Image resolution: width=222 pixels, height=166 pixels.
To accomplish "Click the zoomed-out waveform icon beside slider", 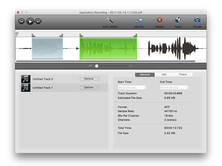I will point(91,66).
